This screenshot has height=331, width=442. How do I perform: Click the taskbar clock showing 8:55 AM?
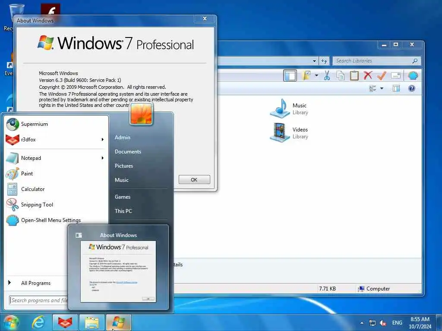(420, 323)
